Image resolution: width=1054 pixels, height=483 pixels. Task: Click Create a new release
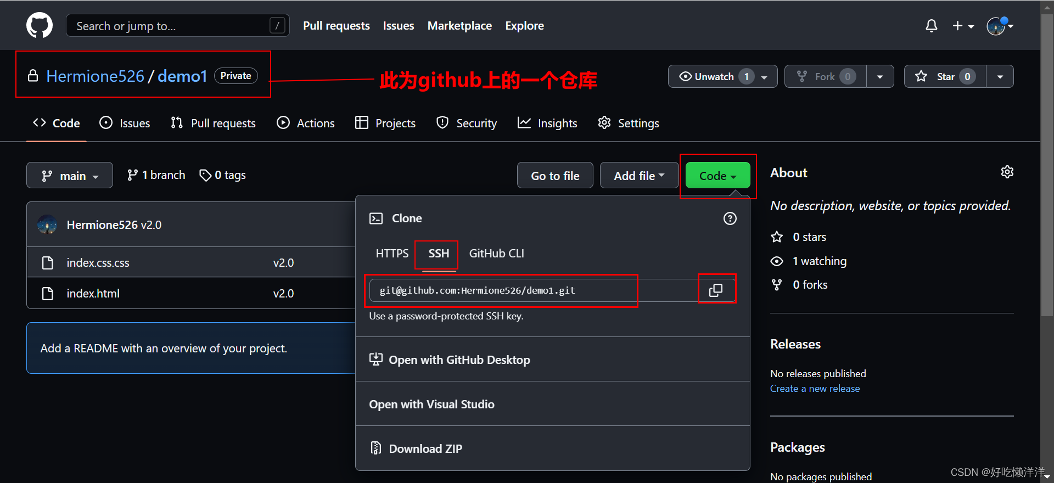[815, 389]
